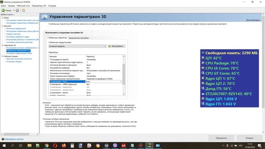Show hidden tray icons chevron
265x149 pixels.
pos(223,146)
